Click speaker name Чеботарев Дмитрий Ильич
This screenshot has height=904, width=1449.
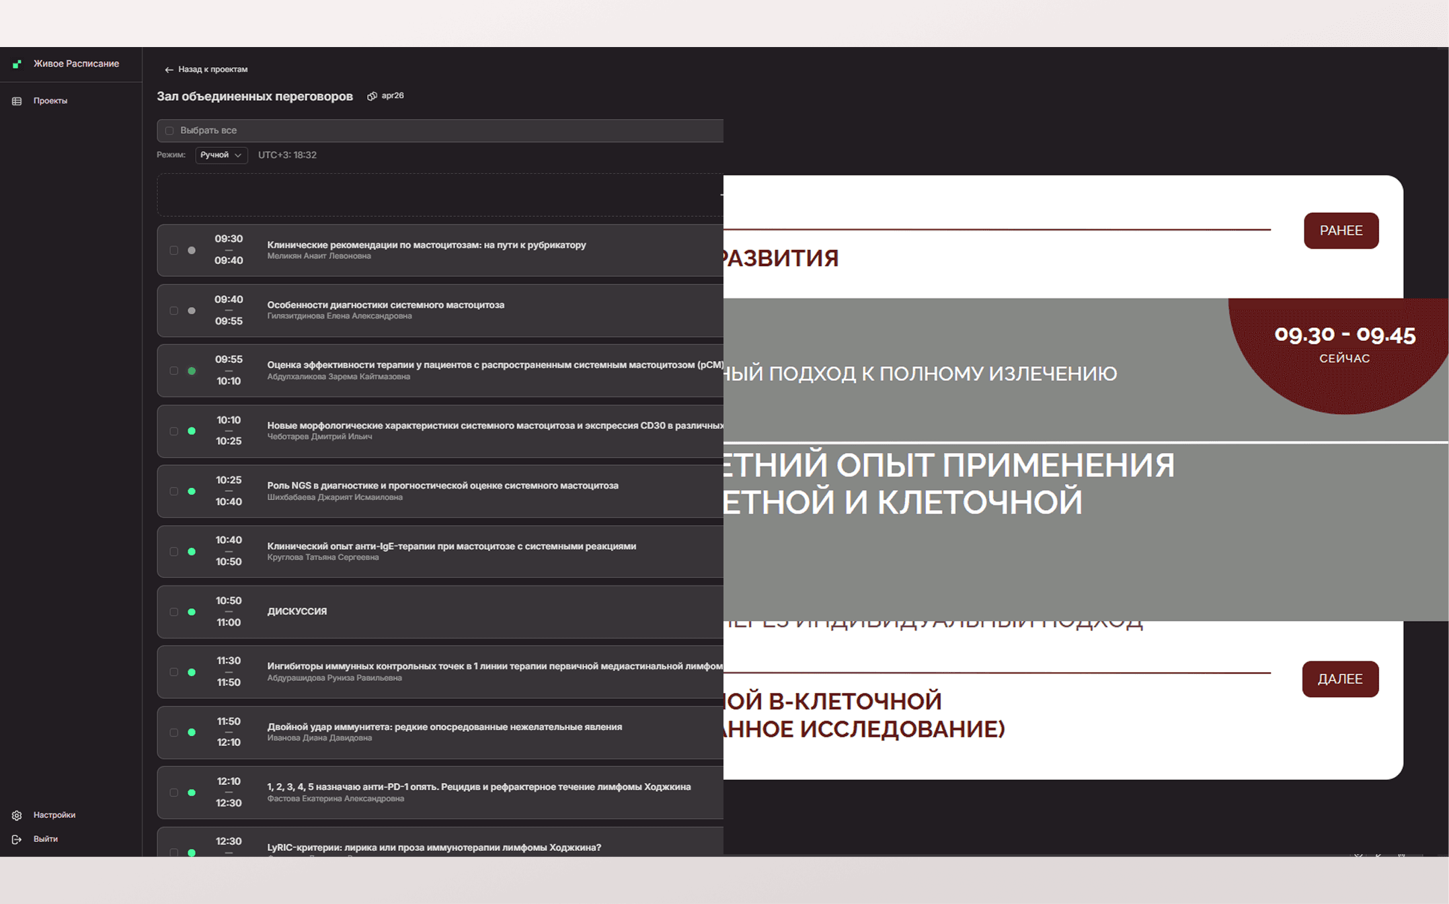click(x=319, y=436)
